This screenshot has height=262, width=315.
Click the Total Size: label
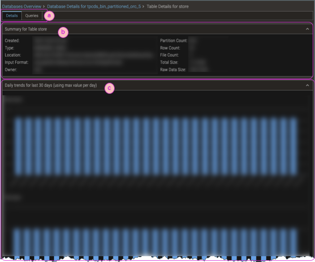click(169, 62)
